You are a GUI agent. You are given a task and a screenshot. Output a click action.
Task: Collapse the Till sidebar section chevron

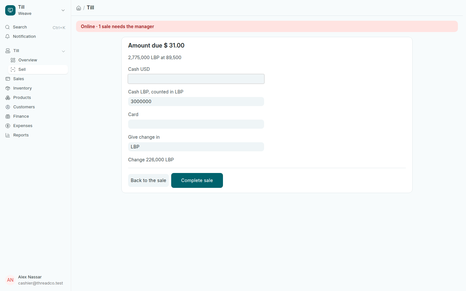[x=63, y=51]
